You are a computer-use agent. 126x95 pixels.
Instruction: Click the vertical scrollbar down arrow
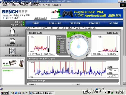point(124,83)
